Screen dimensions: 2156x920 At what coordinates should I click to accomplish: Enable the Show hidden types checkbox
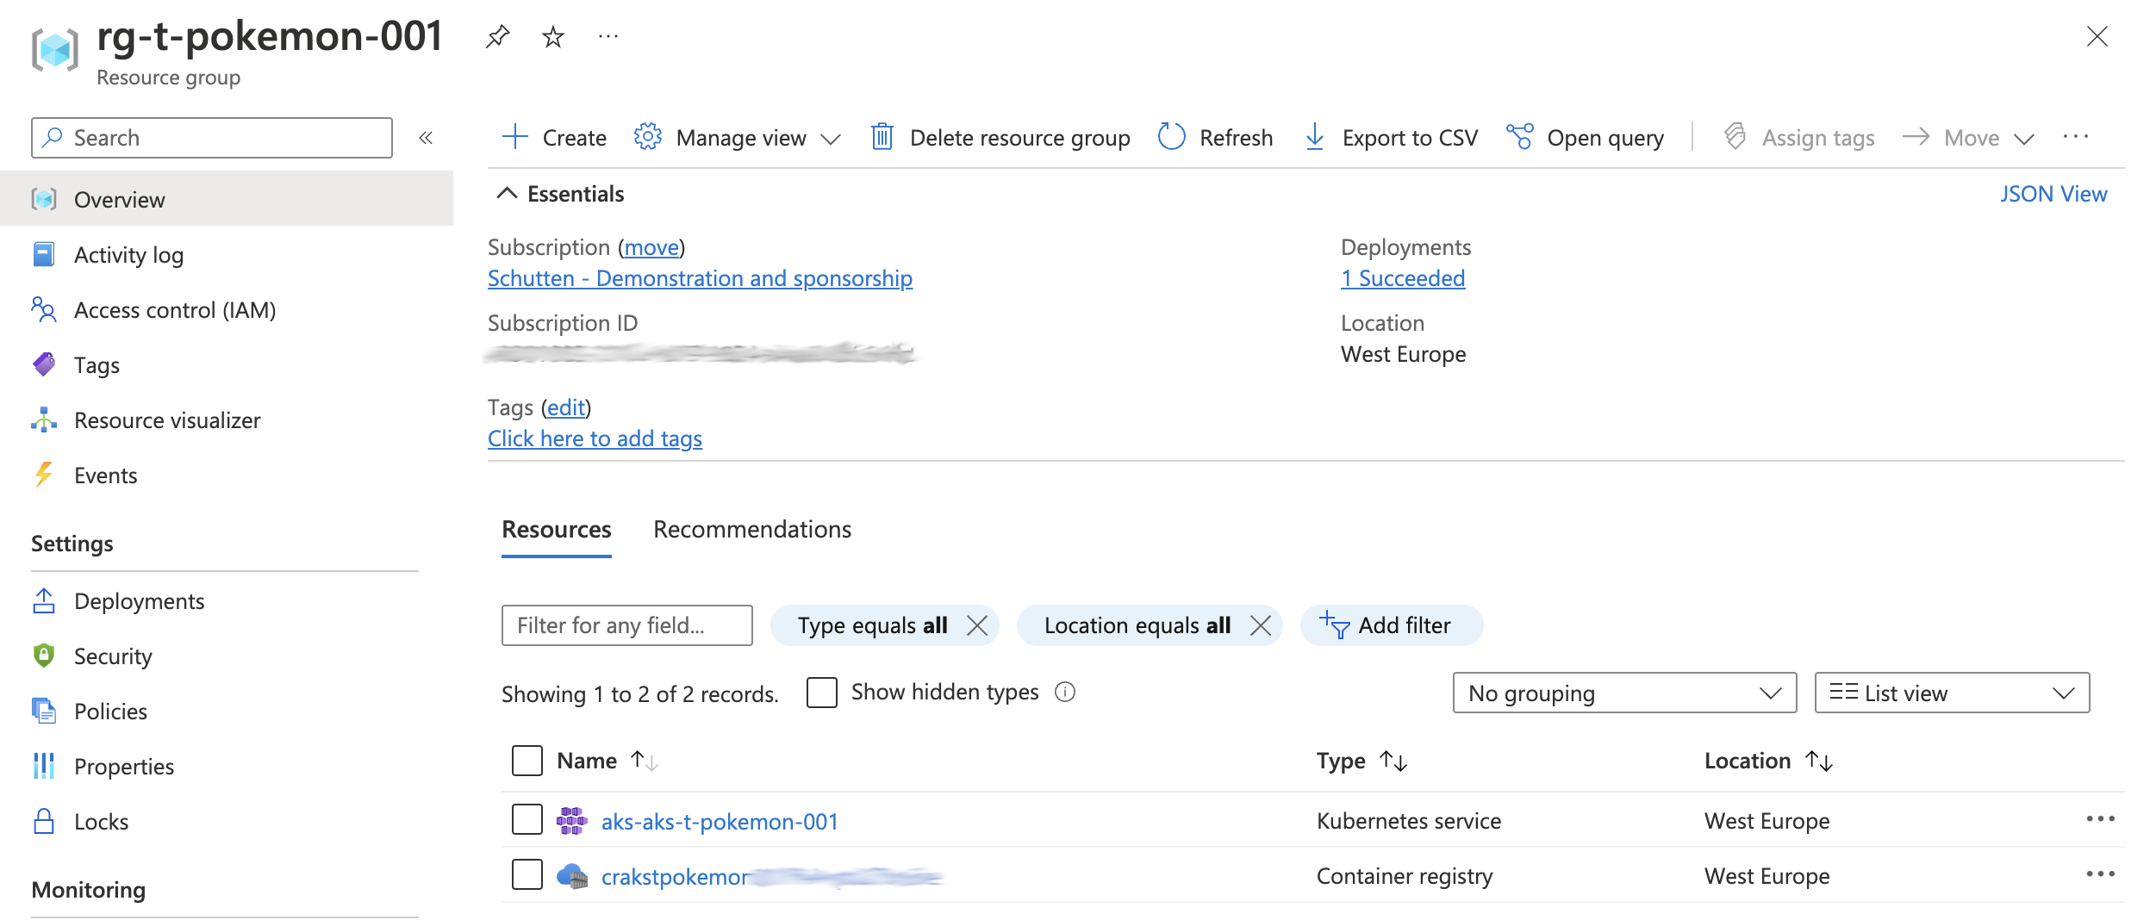click(x=822, y=693)
